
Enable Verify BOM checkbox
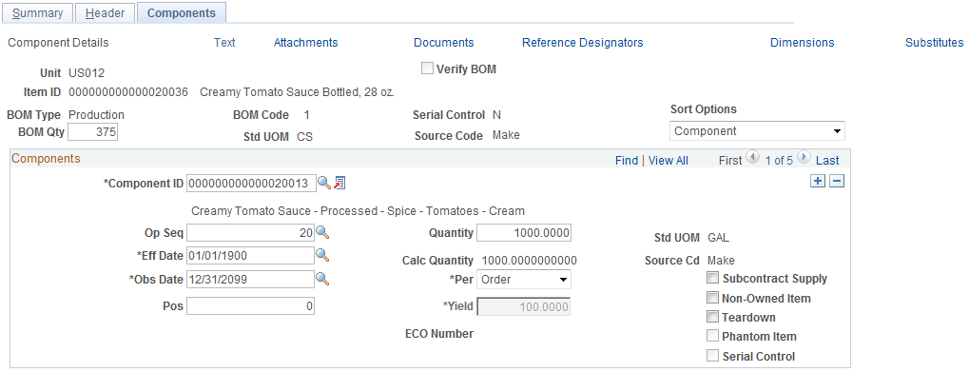click(427, 69)
